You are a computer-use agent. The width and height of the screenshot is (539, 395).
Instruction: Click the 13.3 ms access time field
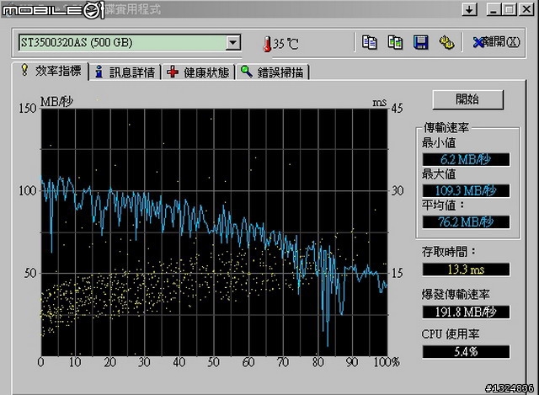click(x=466, y=270)
